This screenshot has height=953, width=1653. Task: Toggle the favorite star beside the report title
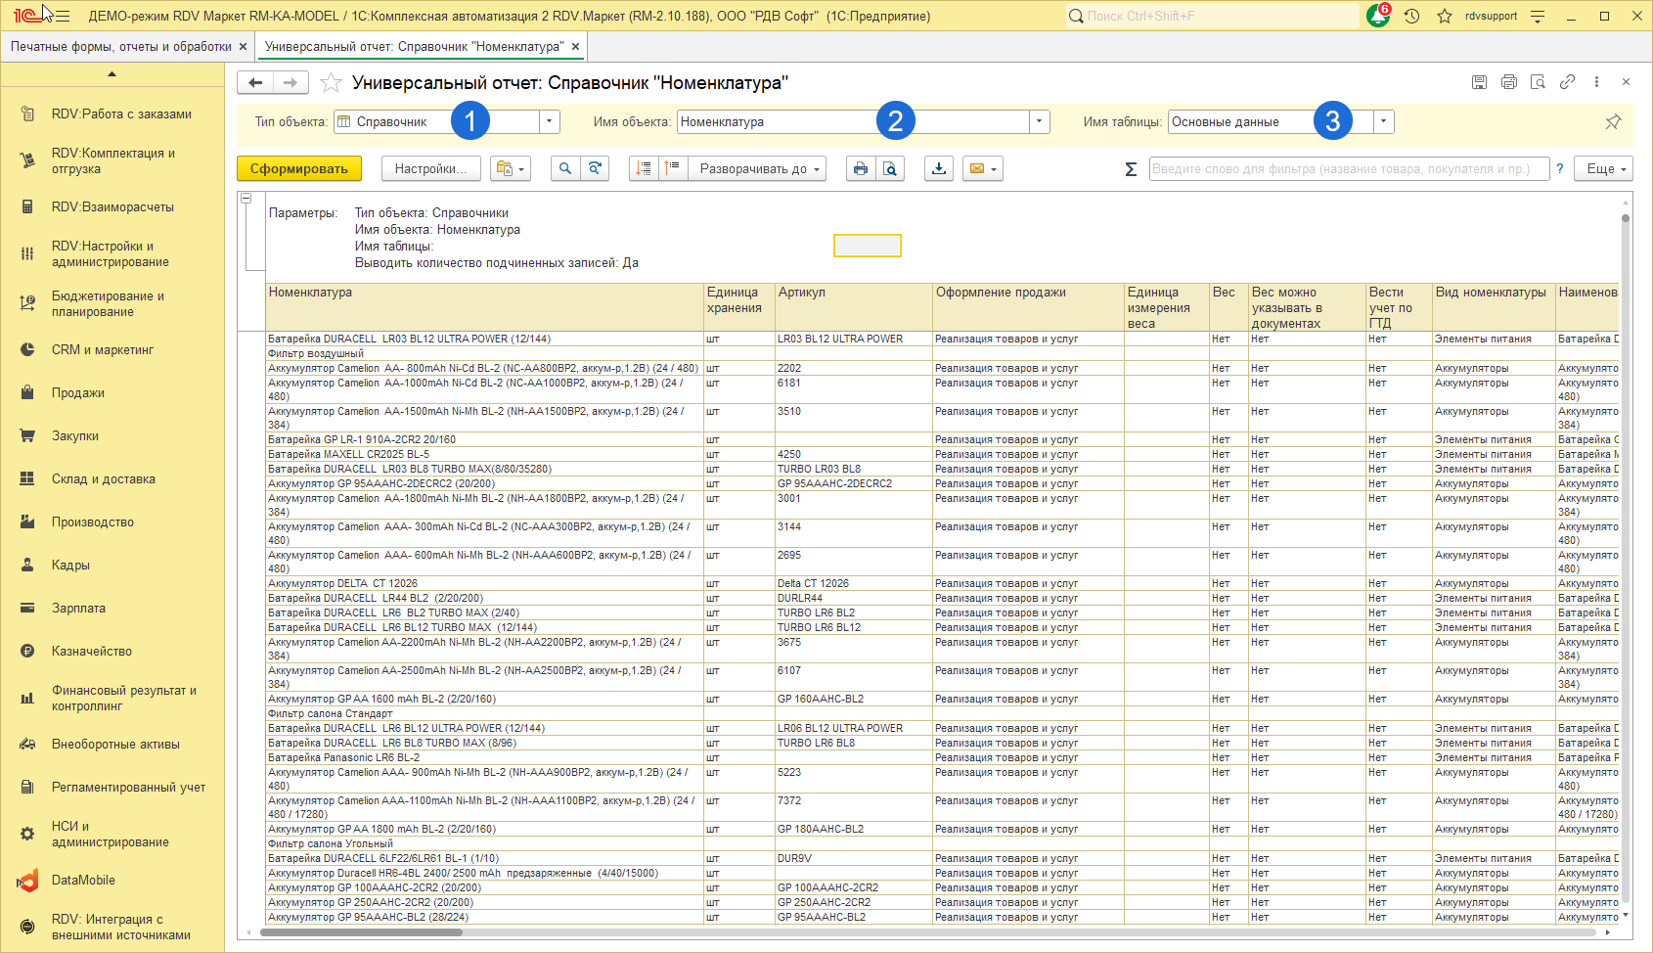coord(332,83)
